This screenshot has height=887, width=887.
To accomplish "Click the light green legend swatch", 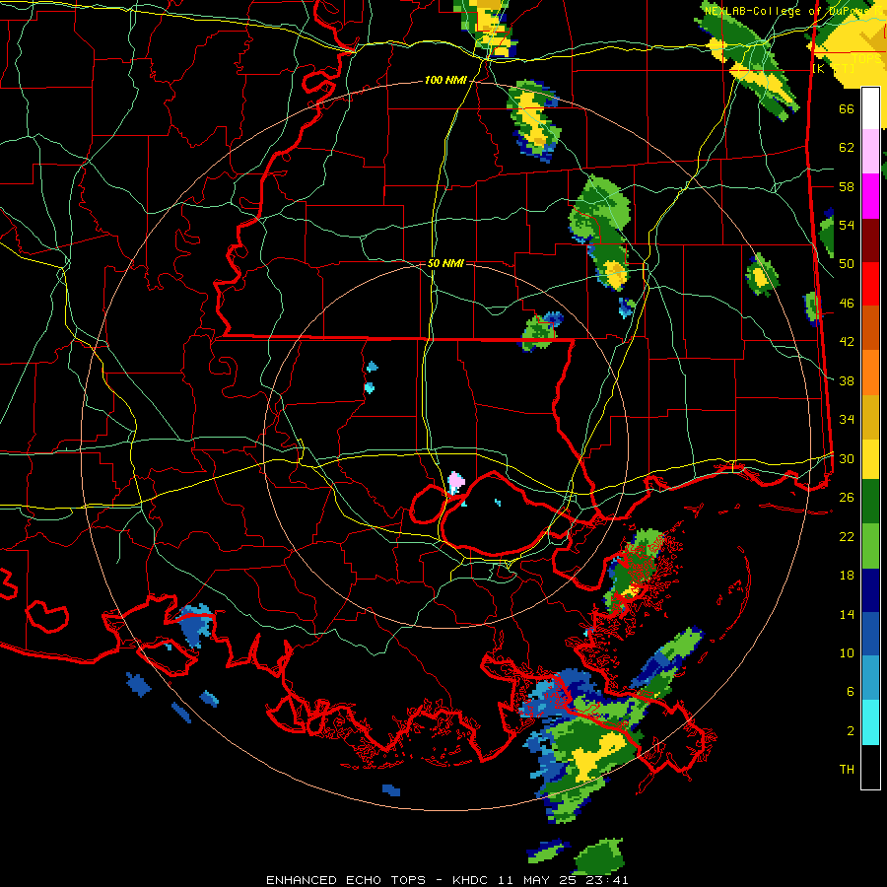I will 870,546.
